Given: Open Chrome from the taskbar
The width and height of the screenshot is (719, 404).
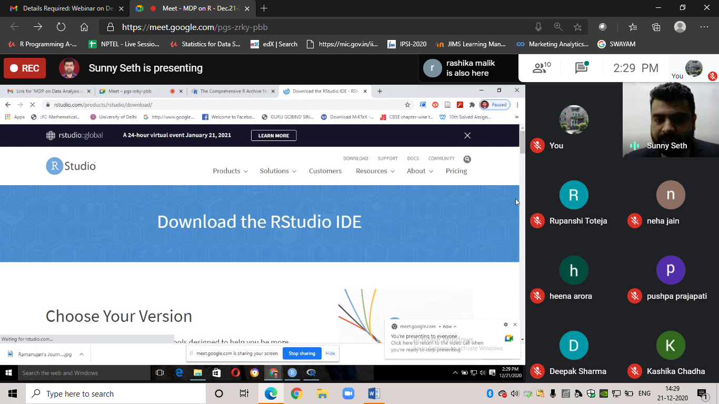Looking at the screenshot, I should point(296,393).
